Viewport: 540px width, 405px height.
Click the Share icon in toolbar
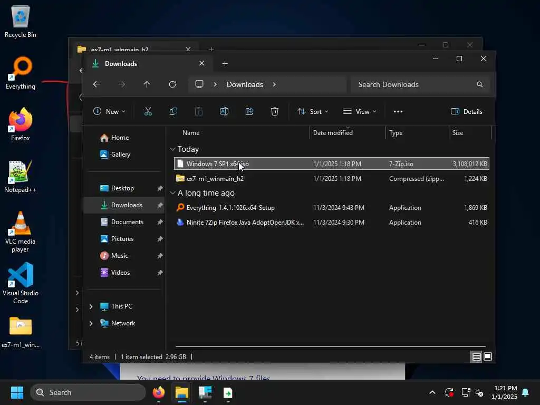pyautogui.click(x=249, y=112)
